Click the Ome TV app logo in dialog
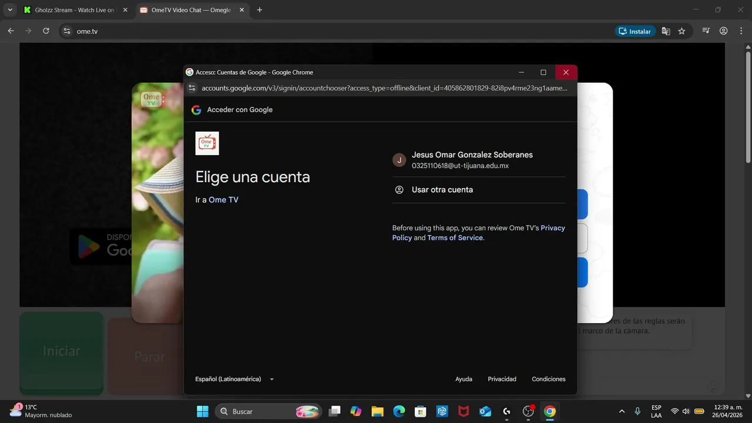The image size is (752, 423). click(x=207, y=143)
